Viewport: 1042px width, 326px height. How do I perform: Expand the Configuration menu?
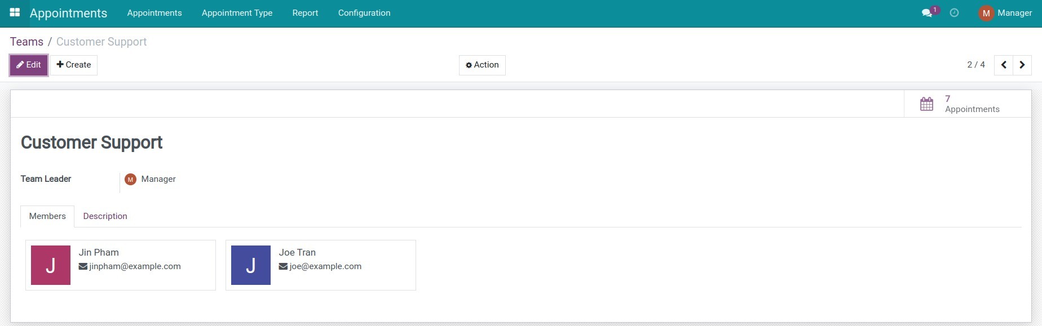(364, 13)
